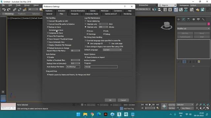
Task: Switch to the Interaction Mode tab
Action: coord(92,14)
